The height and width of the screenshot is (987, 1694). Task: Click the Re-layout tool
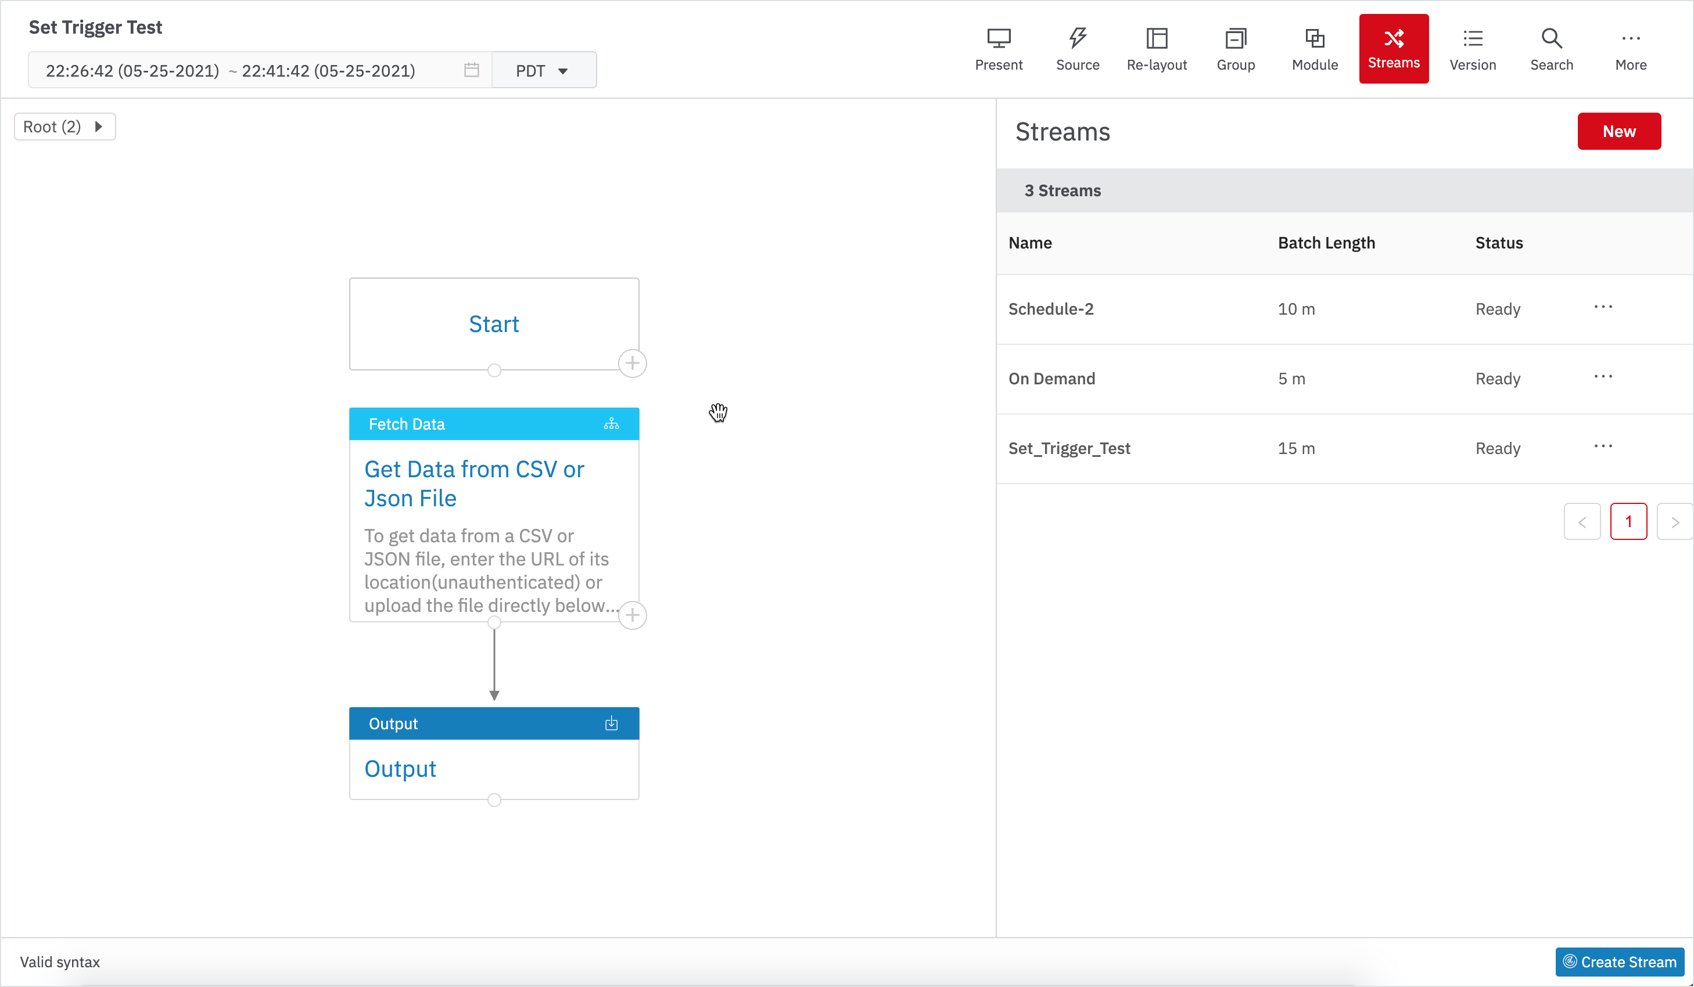pos(1156,49)
